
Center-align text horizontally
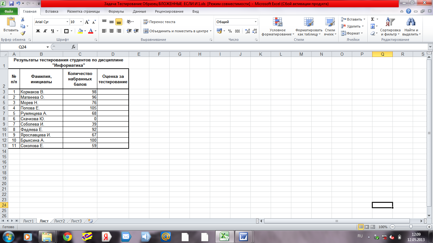tap(112, 31)
